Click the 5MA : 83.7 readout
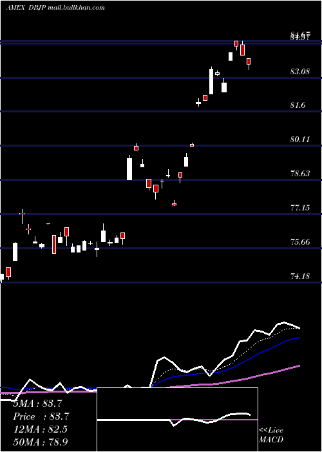Viewport: 322px width, 452px height. pos(37,404)
